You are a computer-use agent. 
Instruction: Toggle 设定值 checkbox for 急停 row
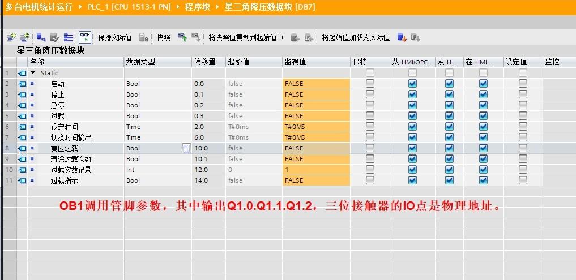523,105
